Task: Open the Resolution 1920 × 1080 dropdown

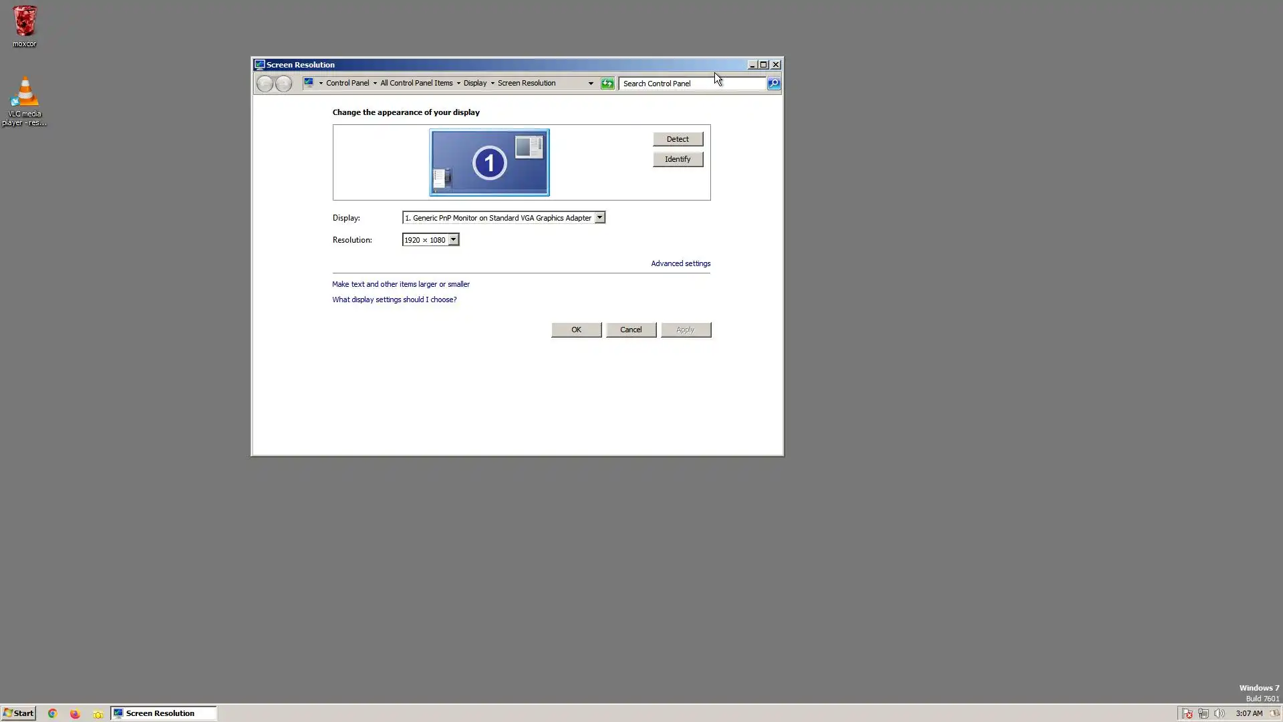Action: pos(453,240)
